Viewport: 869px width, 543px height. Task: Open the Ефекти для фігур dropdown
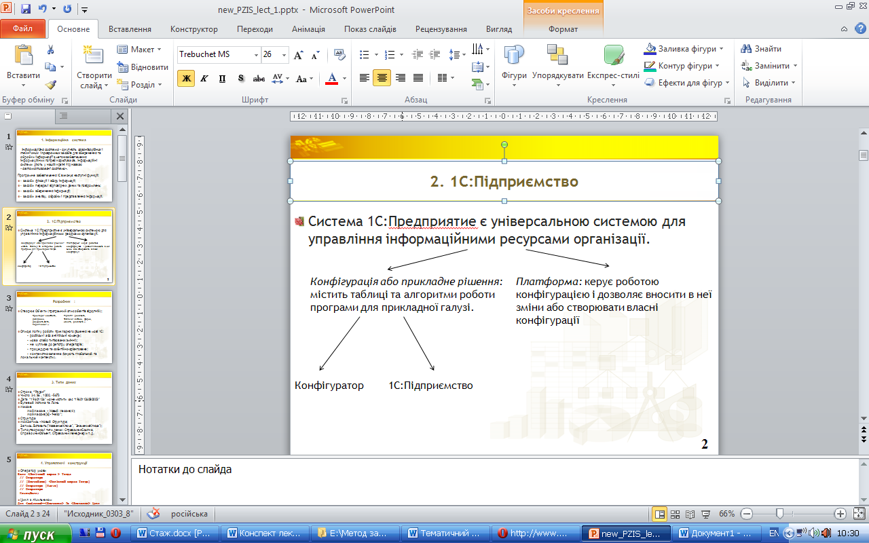click(x=688, y=83)
